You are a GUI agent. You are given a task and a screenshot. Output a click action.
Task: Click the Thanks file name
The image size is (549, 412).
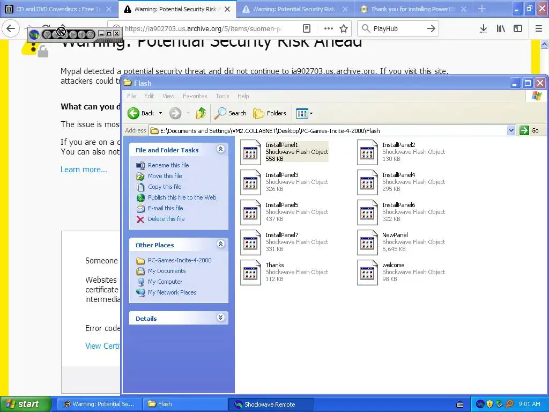[274, 265]
